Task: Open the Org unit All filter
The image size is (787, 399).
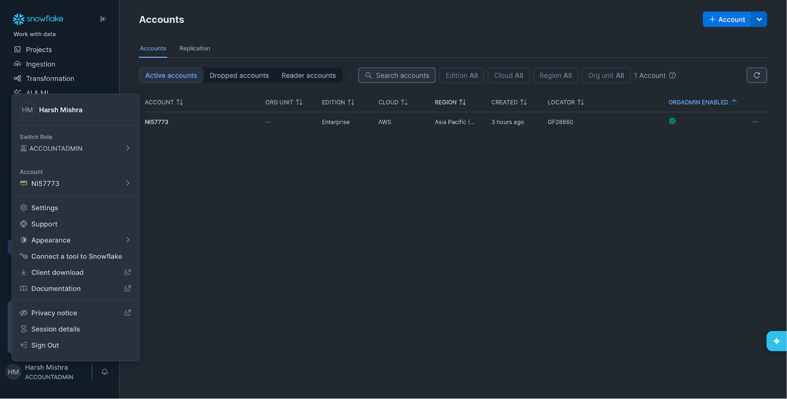Action: [x=606, y=75]
